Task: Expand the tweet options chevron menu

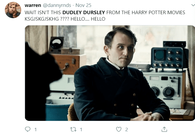Action: point(193,5)
